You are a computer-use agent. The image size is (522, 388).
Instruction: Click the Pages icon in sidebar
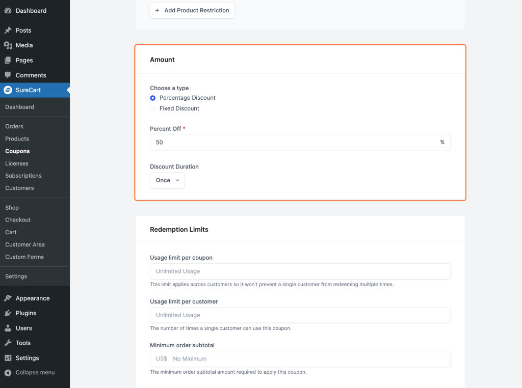coord(8,60)
